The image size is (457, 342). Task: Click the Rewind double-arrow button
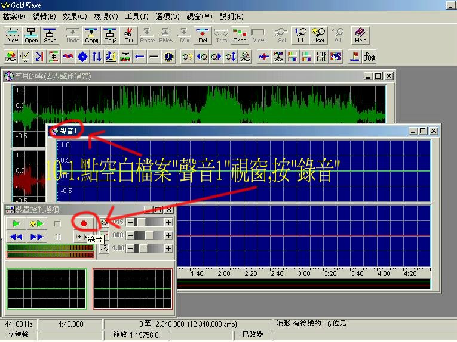click(16, 237)
